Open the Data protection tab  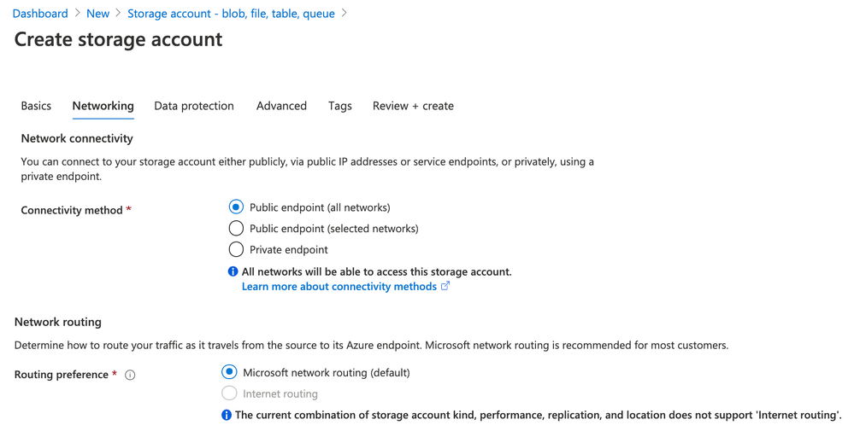point(194,106)
